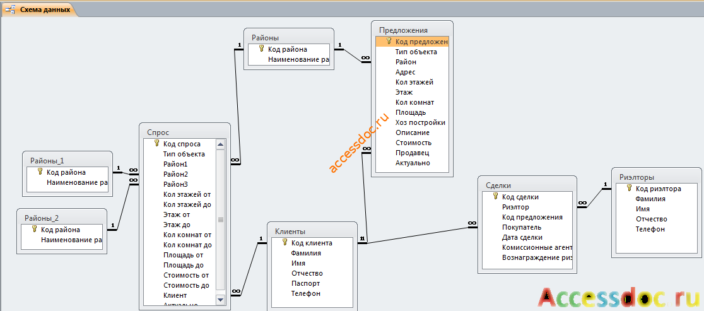Select field Кол комнат in Предложения
This screenshot has height=311, width=704.
coord(415,102)
